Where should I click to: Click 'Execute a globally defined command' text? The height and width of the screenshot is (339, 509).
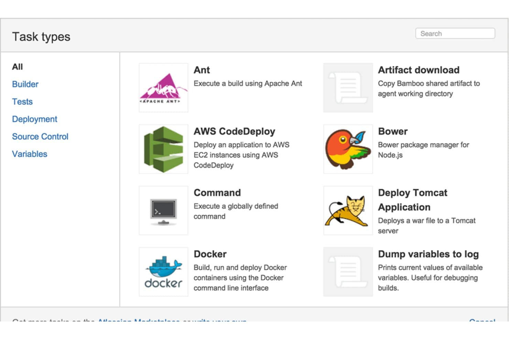236,211
